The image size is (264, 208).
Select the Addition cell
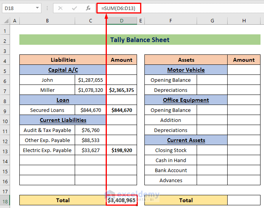click(171, 120)
